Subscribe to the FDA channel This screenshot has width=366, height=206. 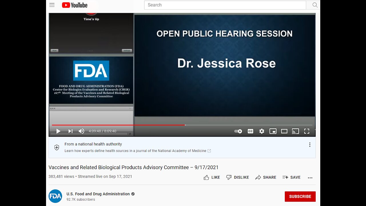[x=300, y=197]
